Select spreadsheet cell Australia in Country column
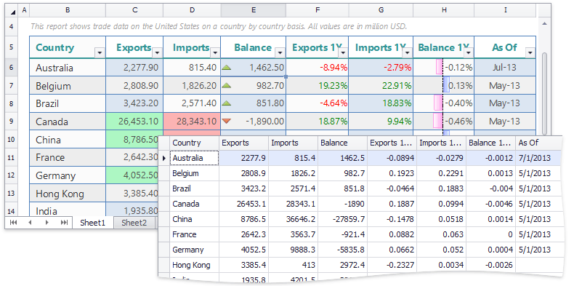This screenshot has width=574, height=286. (x=68, y=68)
